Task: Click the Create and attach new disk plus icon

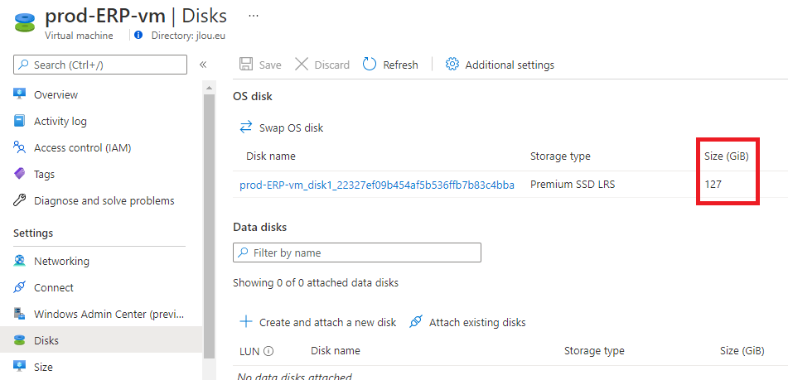Action: (x=246, y=322)
